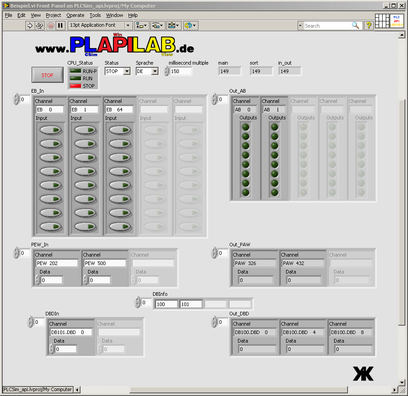Viewport: 408px width, 396px height.
Task: Click the millisecond multiple stepper arrows
Action: coord(166,71)
